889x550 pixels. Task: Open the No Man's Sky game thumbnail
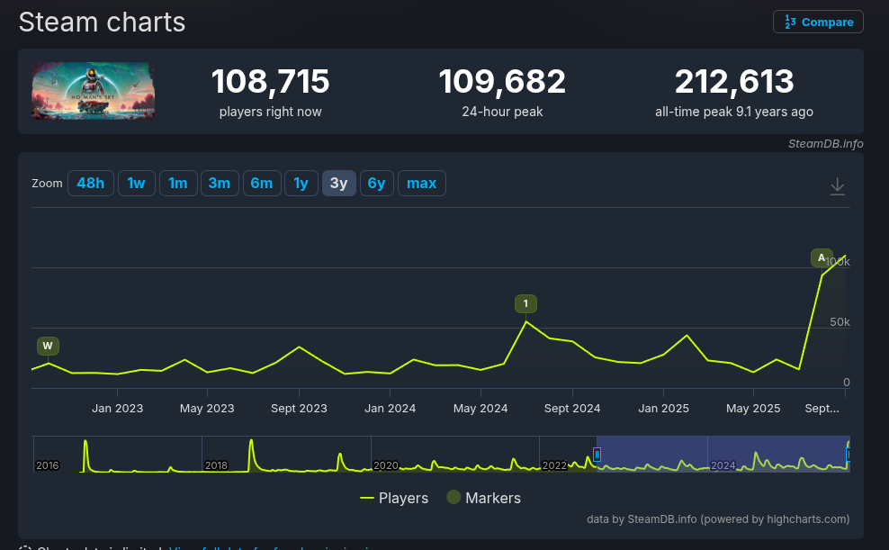click(x=94, y=91)
